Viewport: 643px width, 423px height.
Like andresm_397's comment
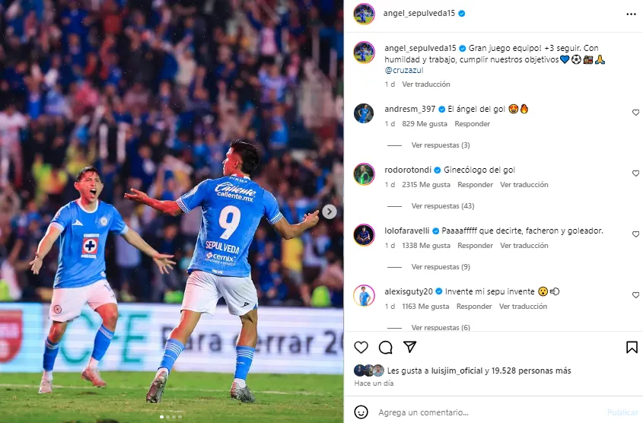tap(635, 113)
